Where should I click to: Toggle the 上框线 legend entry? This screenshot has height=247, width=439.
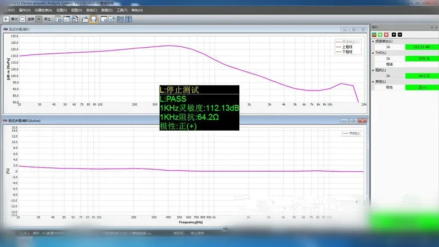coord(347,46)
